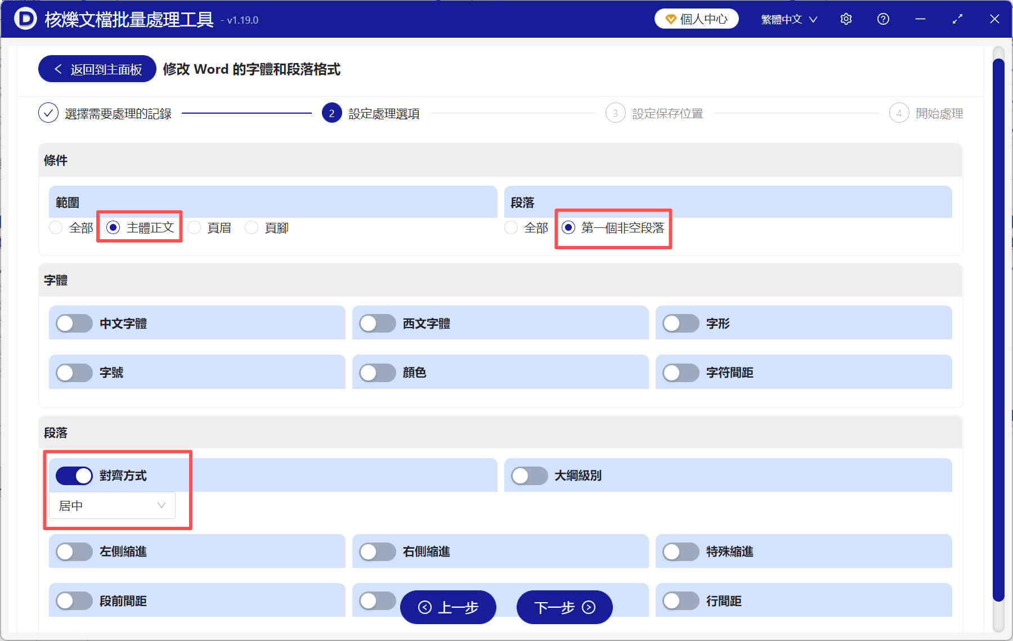Click the forward arrow icon on 下一步

[x=589, y=607]
